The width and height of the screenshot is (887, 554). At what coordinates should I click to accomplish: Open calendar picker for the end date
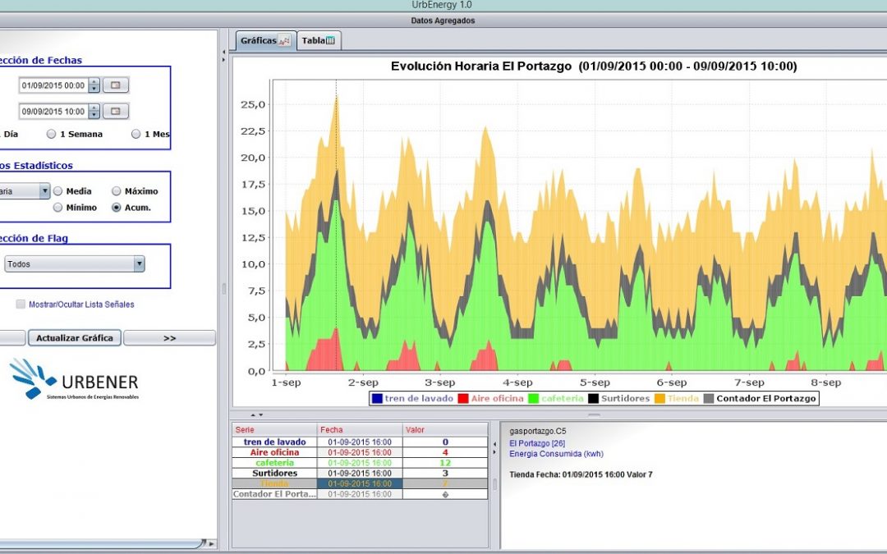pyautogui.click(x=115, y=112)
